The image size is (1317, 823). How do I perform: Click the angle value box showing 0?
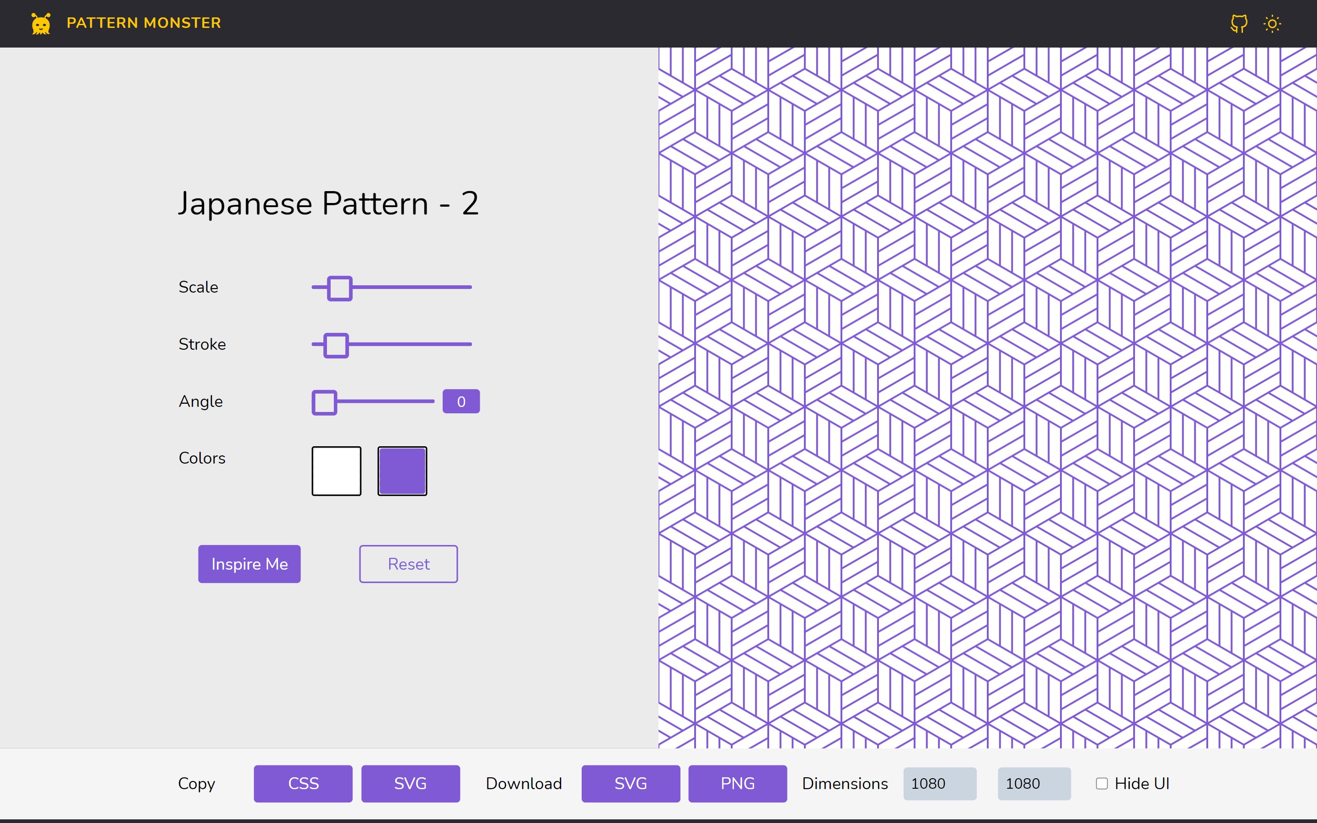tap(461, 402)
